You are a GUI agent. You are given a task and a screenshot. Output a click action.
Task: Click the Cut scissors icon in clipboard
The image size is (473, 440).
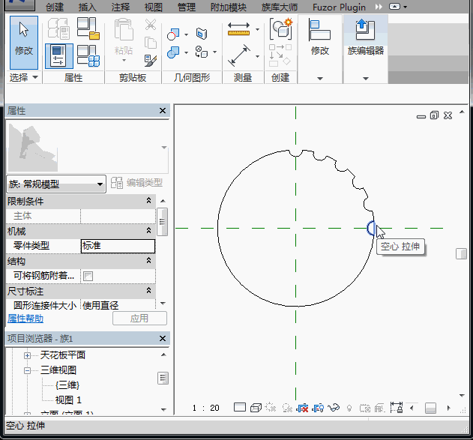pyautogui.click(x=150, y=25)
